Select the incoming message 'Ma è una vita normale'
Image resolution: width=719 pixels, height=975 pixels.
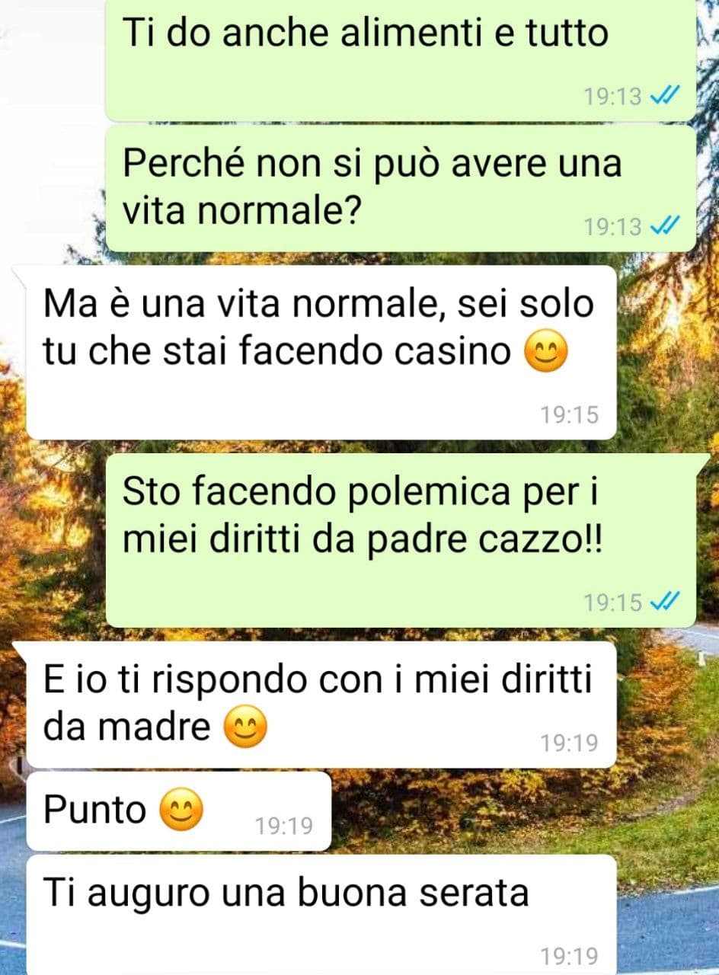pos(321,353)
